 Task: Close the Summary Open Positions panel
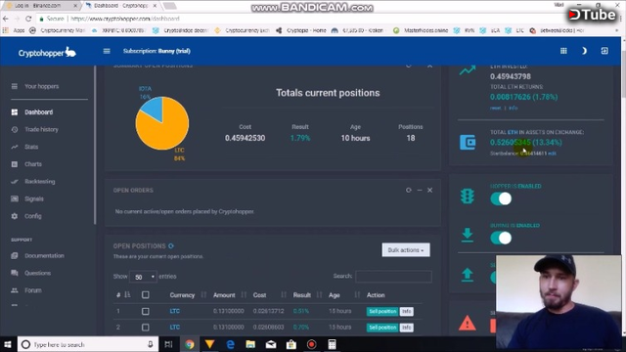click(x=430, y=66)
